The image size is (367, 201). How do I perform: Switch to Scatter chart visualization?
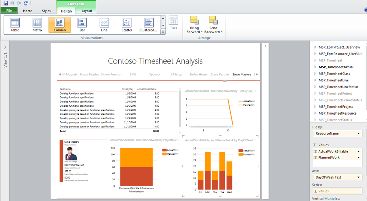(127, 25)
